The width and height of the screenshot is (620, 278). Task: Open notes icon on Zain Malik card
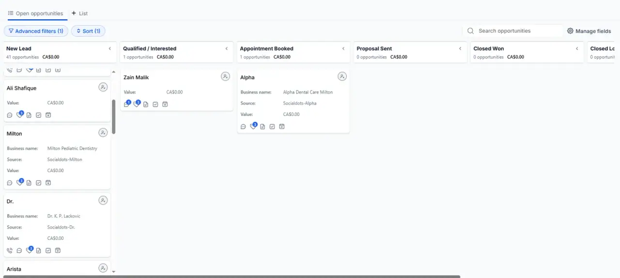coord(146,104)
